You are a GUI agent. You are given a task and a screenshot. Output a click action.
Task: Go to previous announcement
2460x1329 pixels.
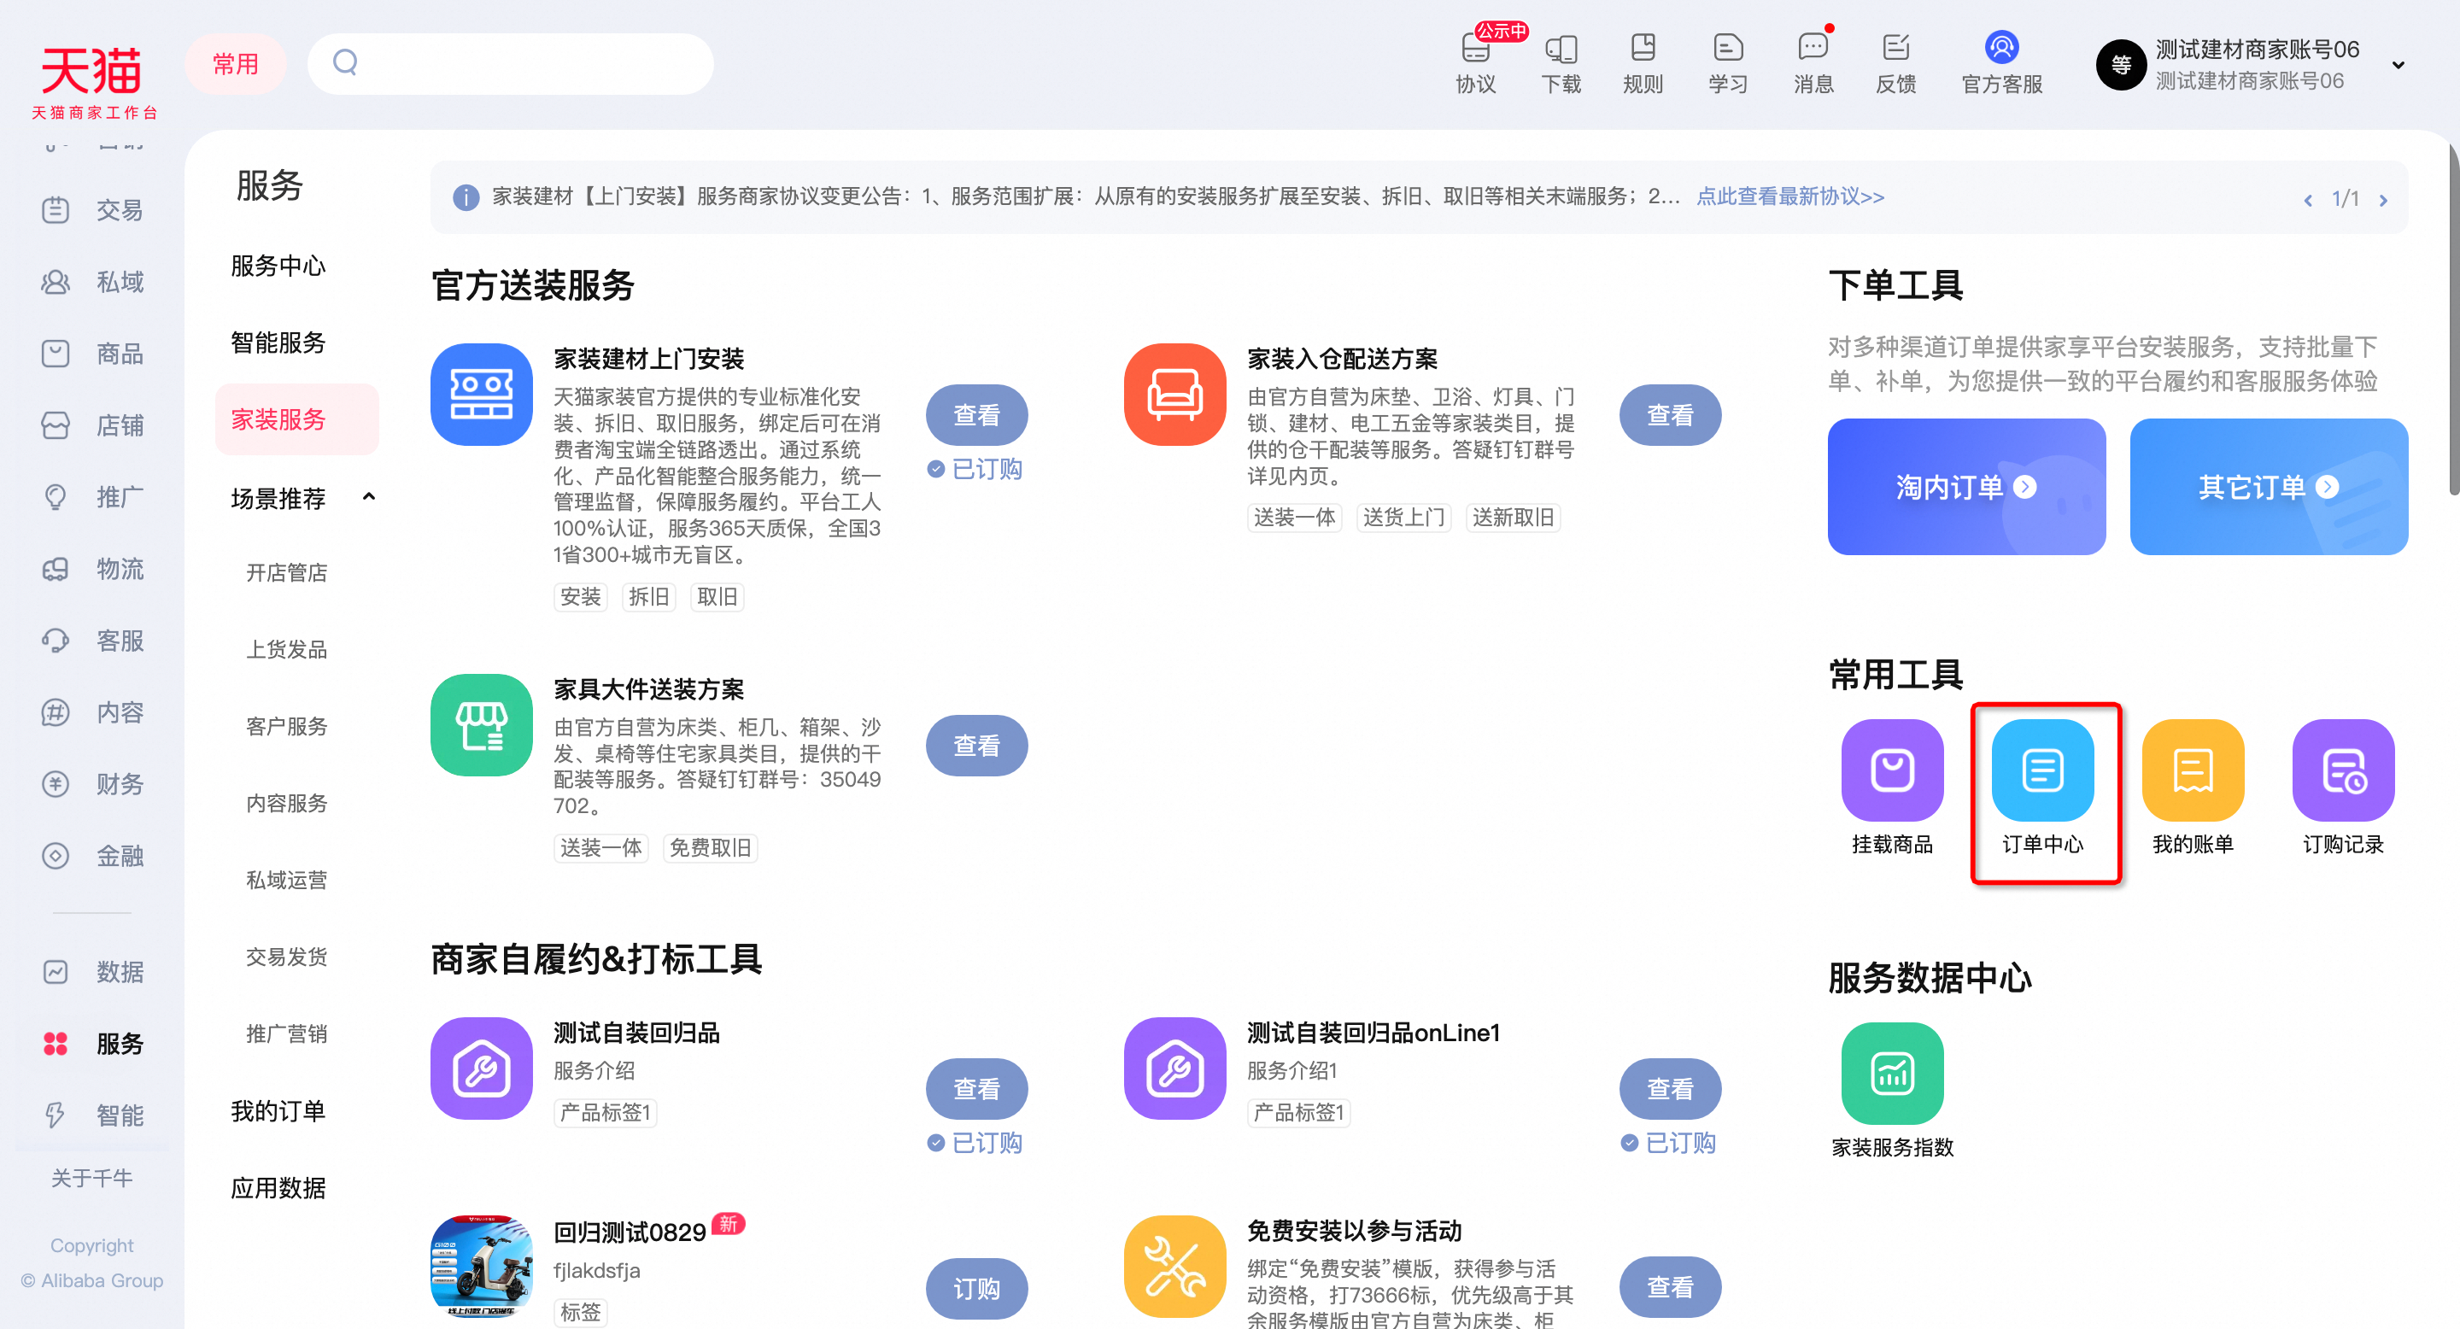coord(2308,200)
